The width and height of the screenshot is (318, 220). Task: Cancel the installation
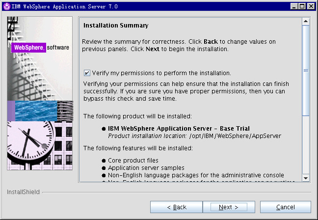point(285,207)
